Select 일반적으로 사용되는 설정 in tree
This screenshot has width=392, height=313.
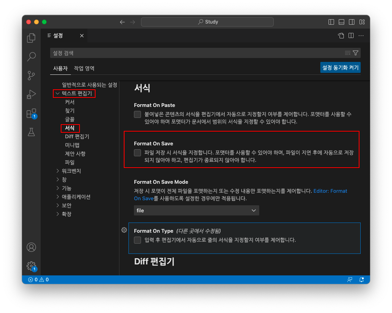point(90,85)
